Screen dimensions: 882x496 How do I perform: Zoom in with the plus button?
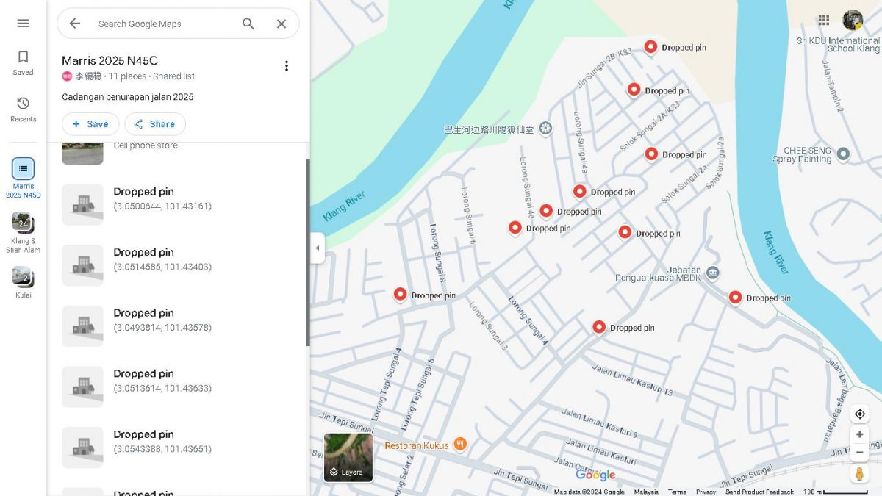tap(859, 434)
